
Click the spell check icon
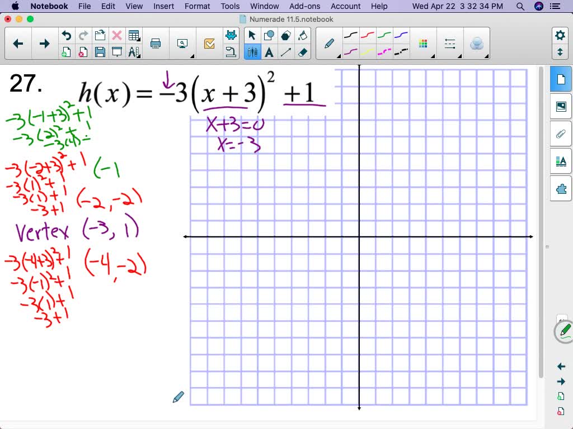[209, 44]
